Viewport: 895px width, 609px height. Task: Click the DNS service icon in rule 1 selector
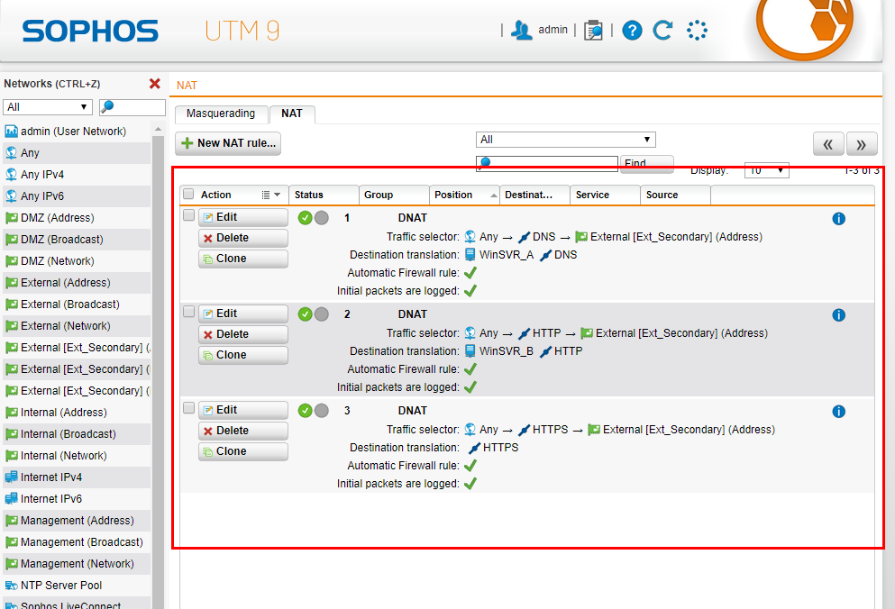[x=524, y=237]
